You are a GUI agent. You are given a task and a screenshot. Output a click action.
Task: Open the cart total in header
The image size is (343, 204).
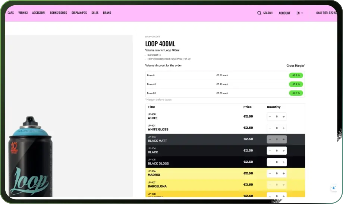tap(327, 13)
